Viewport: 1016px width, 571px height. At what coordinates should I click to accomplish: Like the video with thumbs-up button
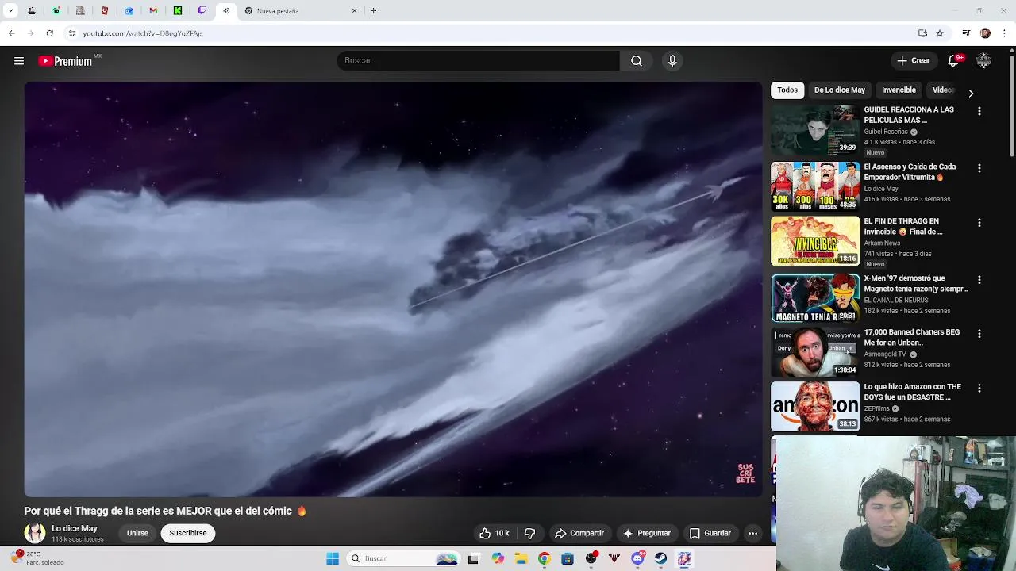(x=493, y=533)
